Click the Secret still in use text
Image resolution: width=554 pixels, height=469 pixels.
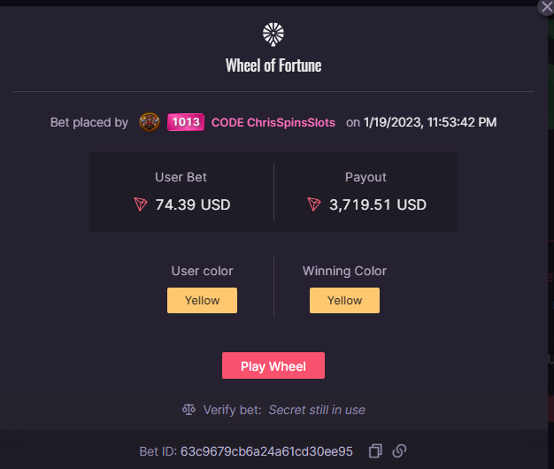coord(317,410)
